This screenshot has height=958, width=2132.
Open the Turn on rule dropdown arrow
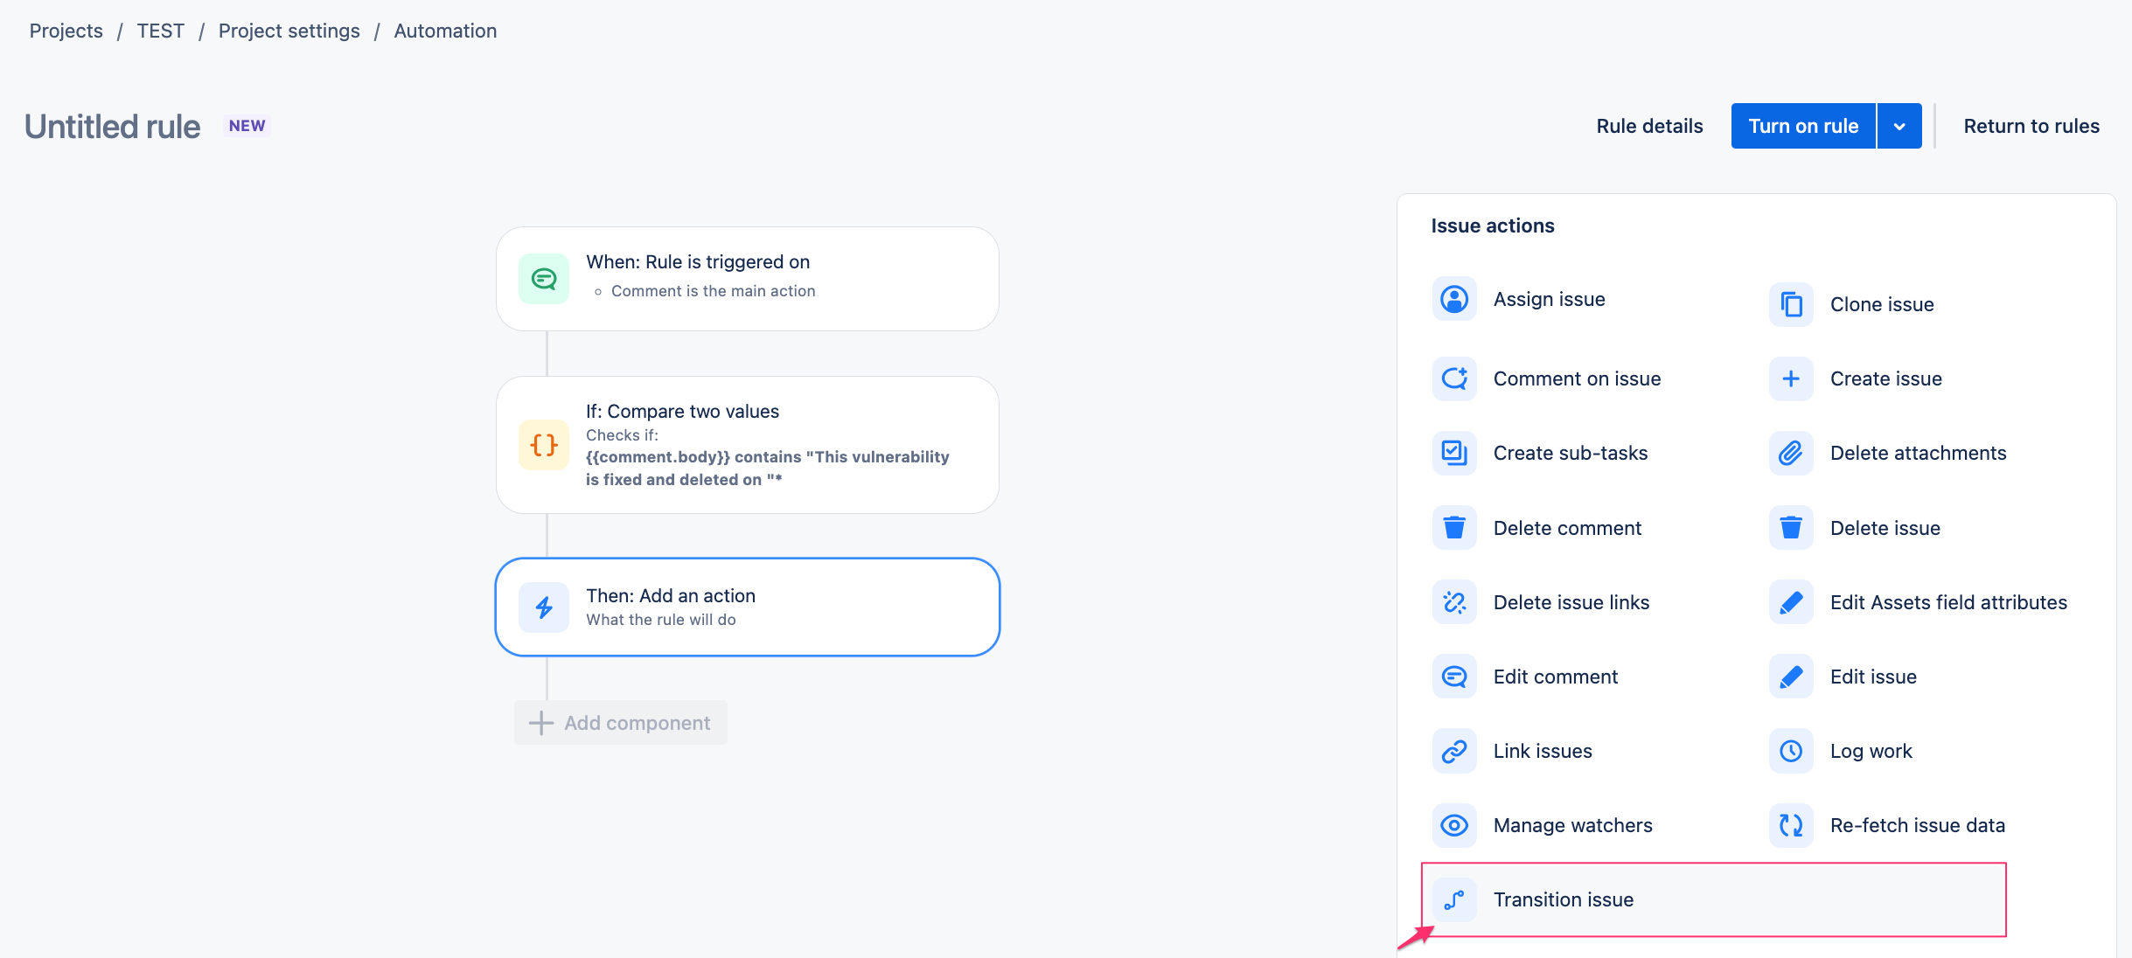(x=1899, y=125)
